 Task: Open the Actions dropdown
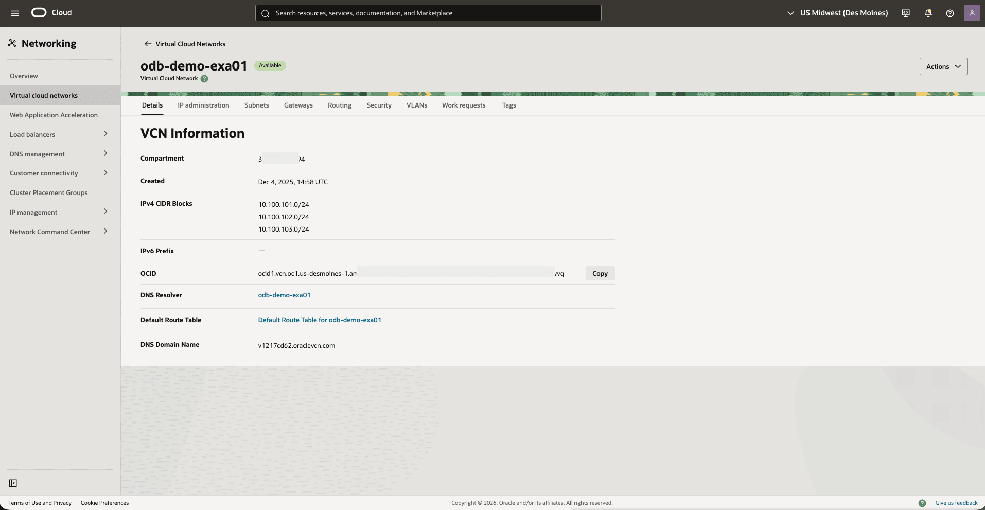pos(943,66)
